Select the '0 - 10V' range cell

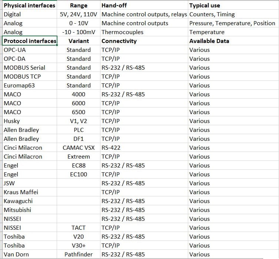pos(79,23)
